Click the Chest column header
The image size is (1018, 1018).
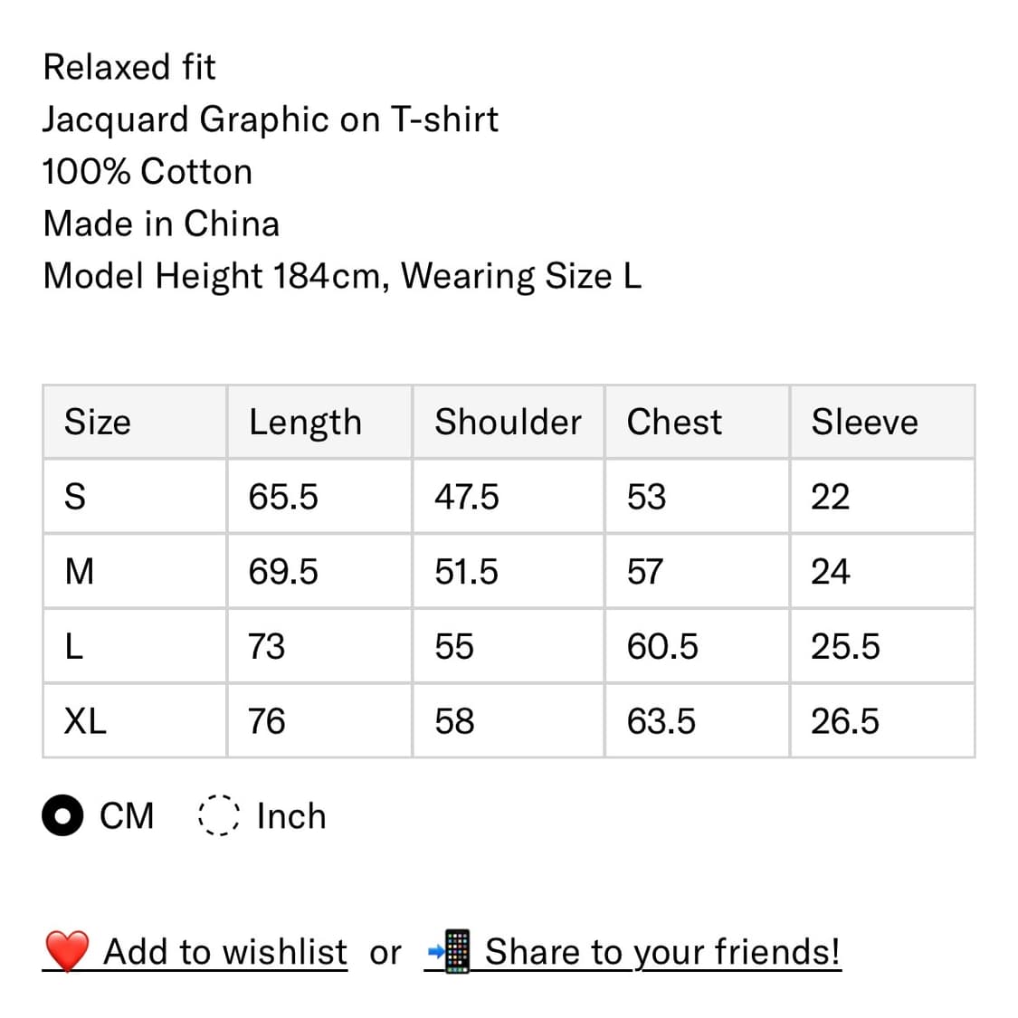[698, 422]
